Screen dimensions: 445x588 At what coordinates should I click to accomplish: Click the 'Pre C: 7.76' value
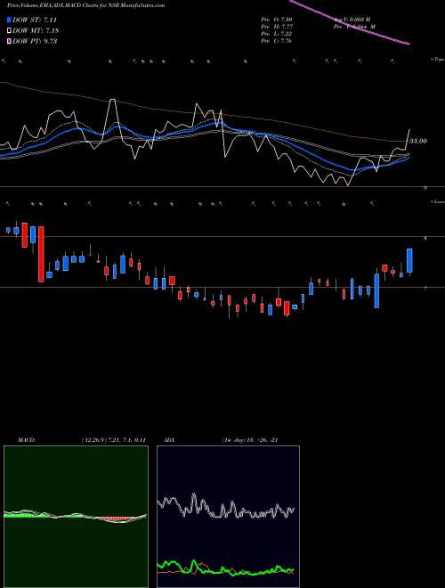tap(277, 41)
